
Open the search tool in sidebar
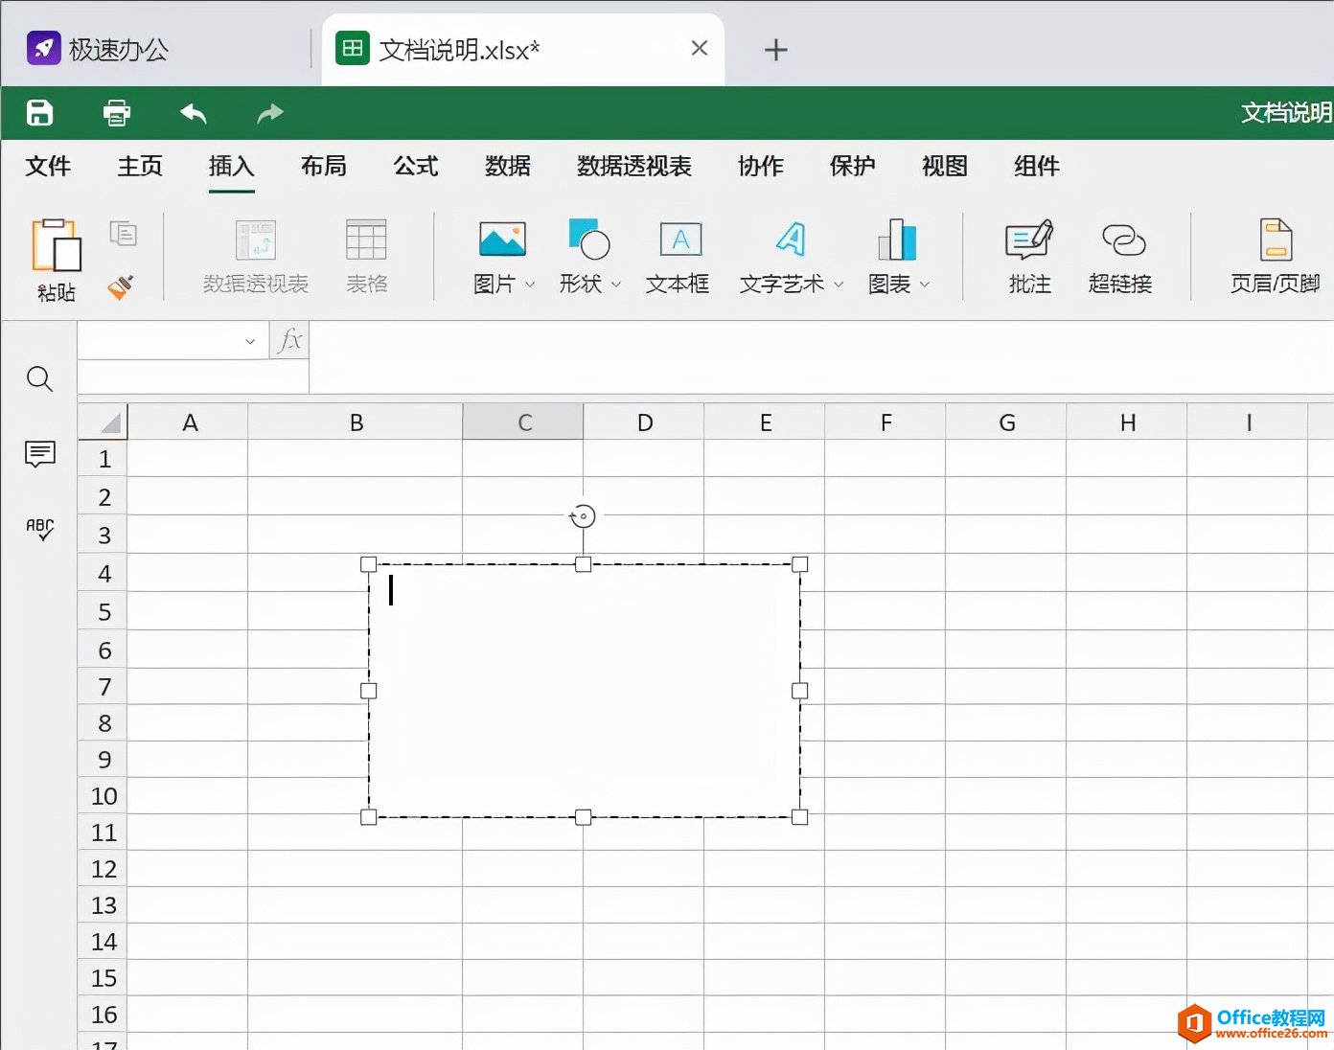click(x=39, y=379)
